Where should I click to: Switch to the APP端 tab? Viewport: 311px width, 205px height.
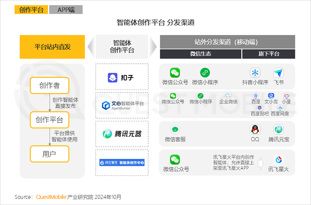tap(66, 9)
